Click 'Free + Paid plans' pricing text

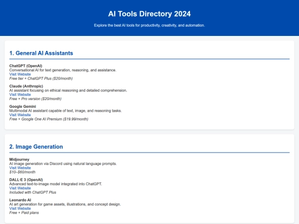(x=24, y=212)
